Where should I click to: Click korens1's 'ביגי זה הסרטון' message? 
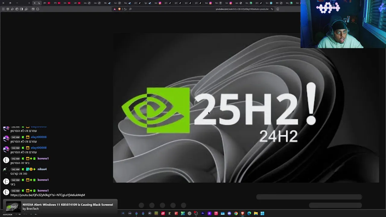pyautogui.click(x=20, y=163)
